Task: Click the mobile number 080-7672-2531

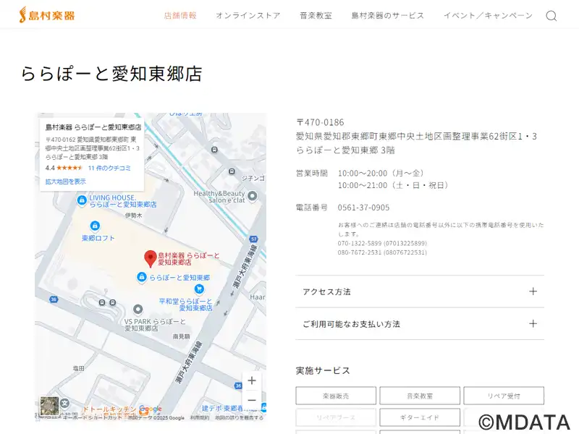Action: pos(382,252)
